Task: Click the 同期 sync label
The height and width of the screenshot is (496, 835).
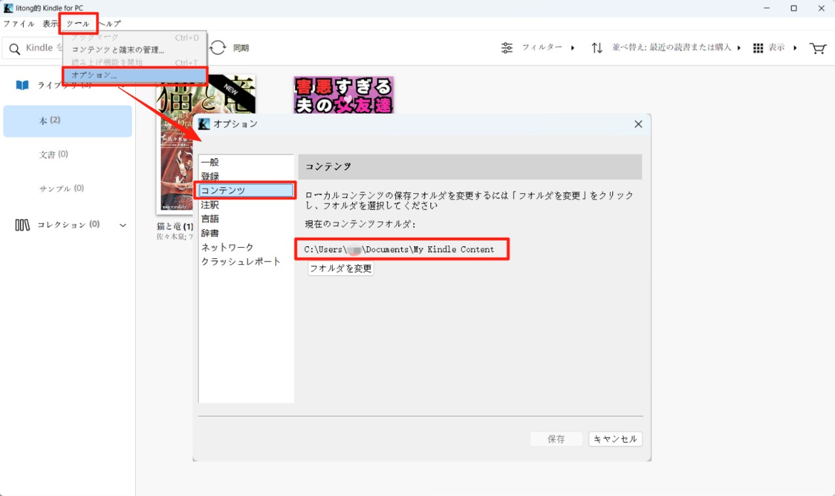Action: (x=241, y=48)
